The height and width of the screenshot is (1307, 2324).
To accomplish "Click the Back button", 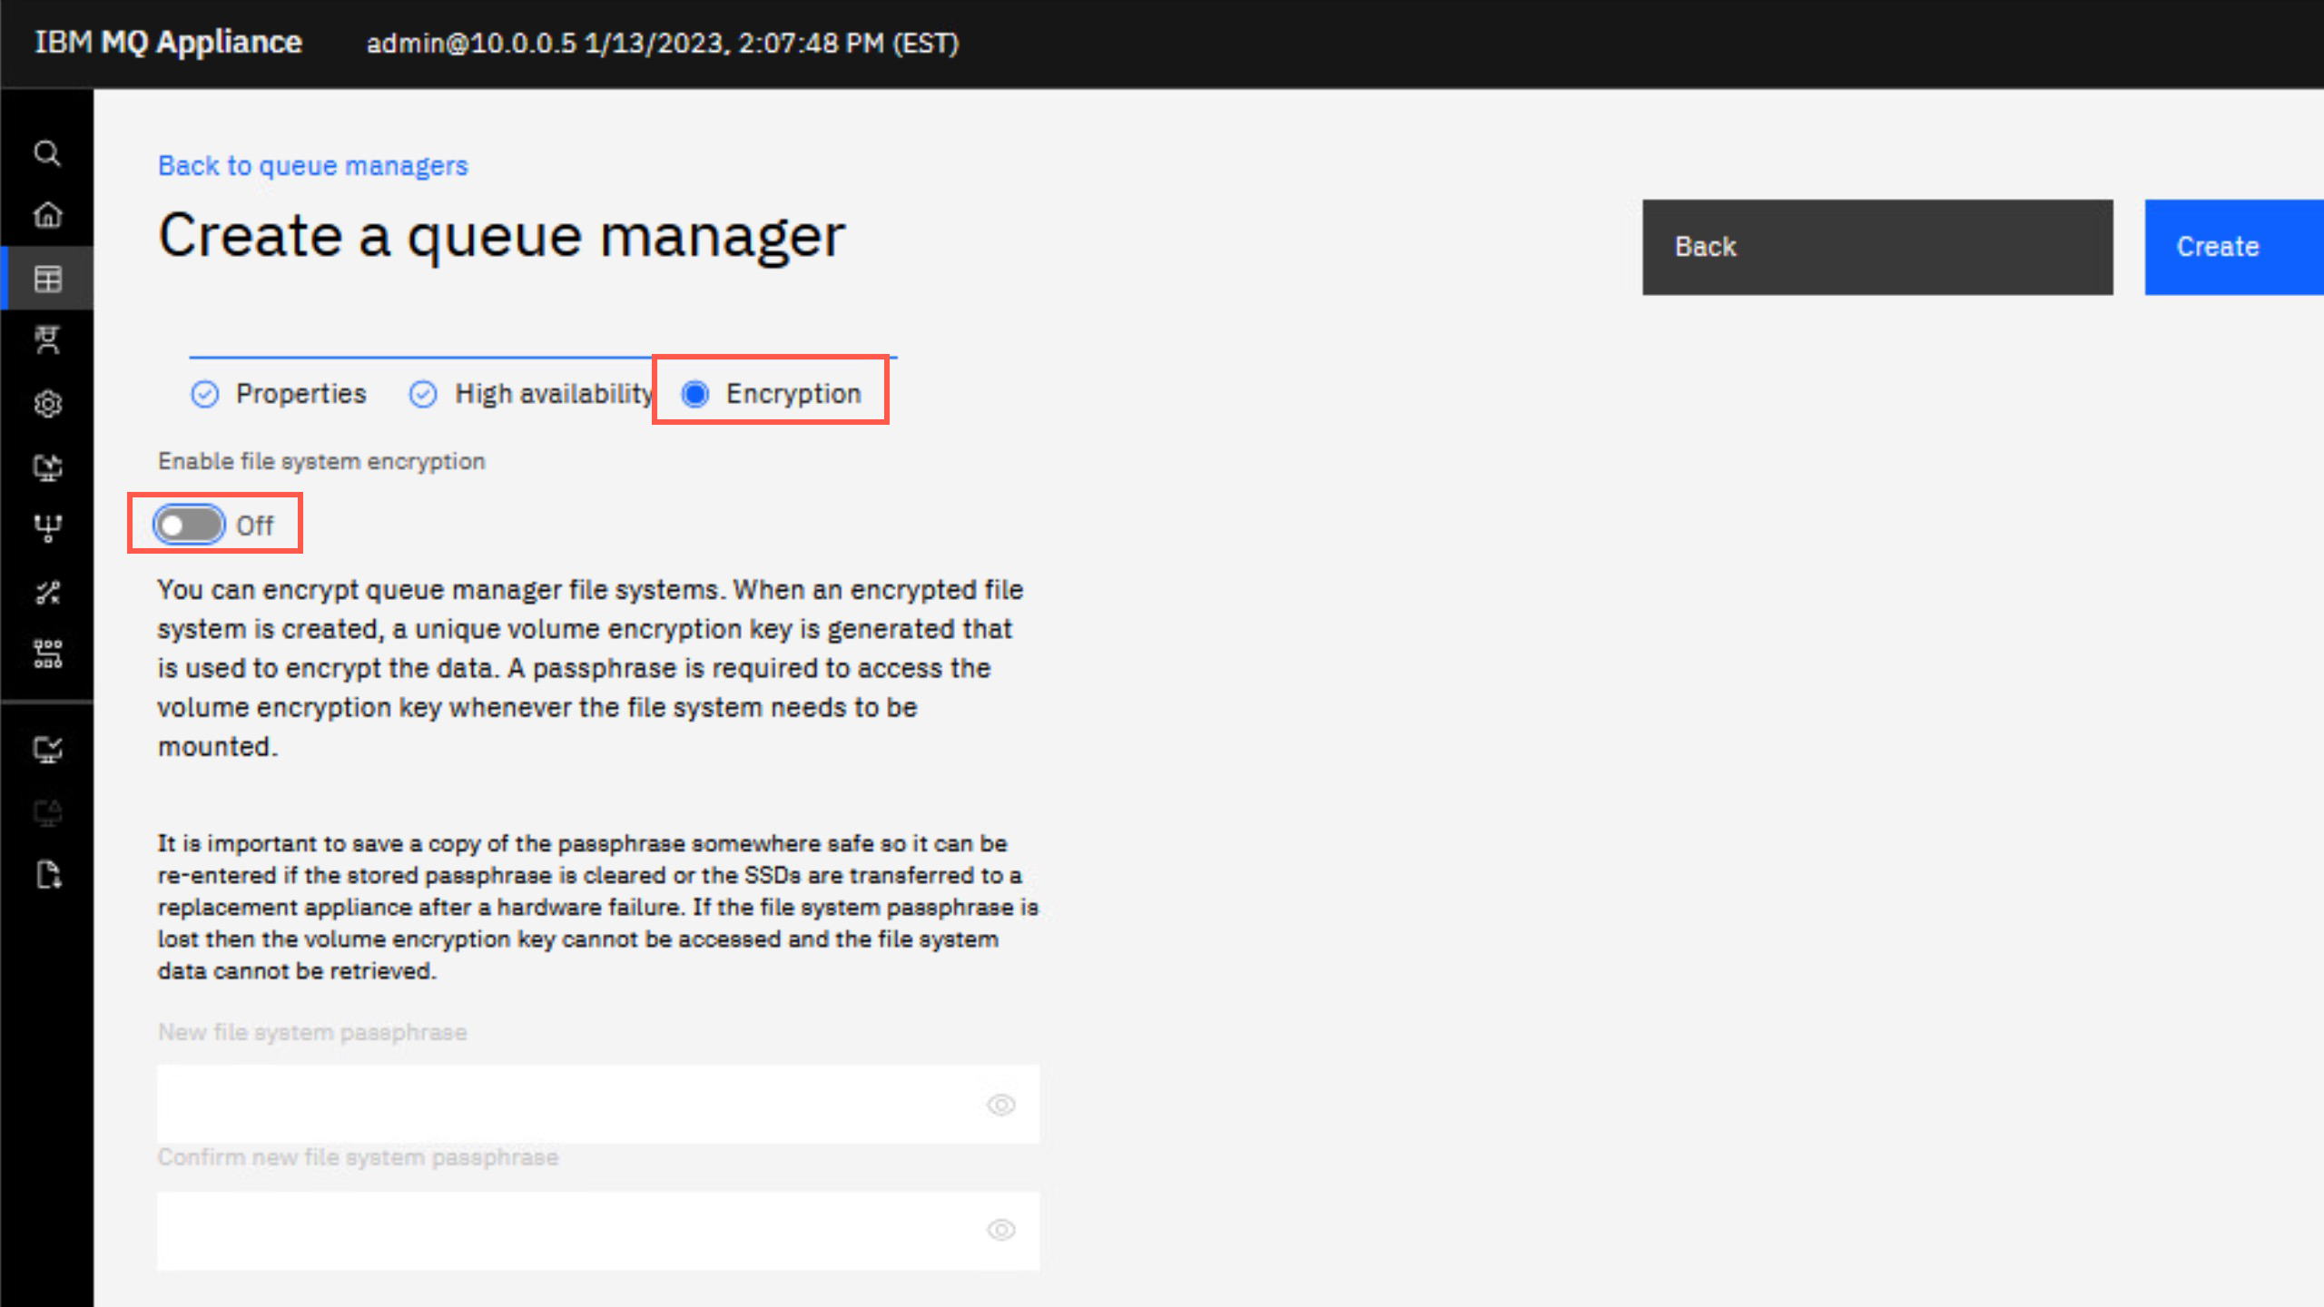I will tap(1877, 247).
